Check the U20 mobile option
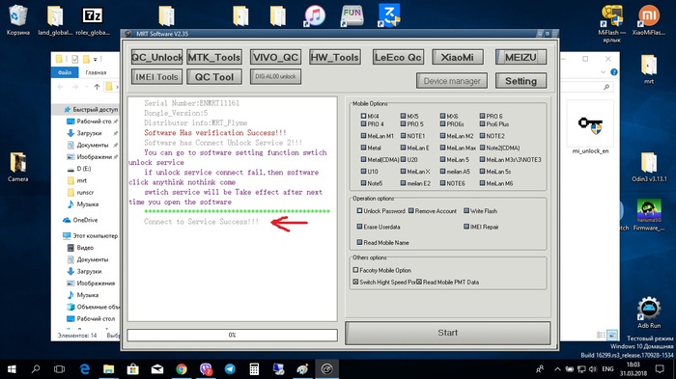 [x=403, y=159]
